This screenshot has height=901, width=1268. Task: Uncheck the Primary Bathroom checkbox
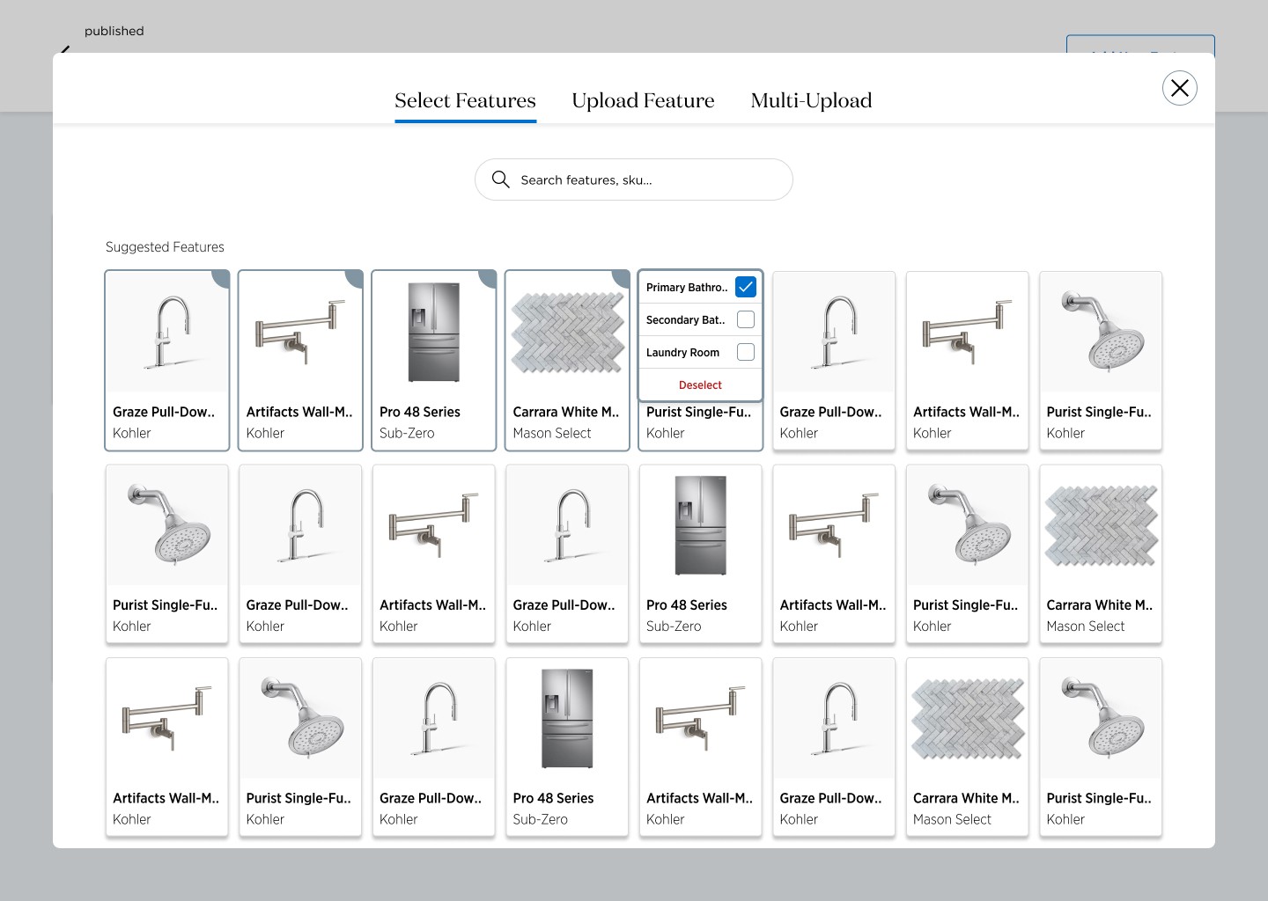point(745,286)
